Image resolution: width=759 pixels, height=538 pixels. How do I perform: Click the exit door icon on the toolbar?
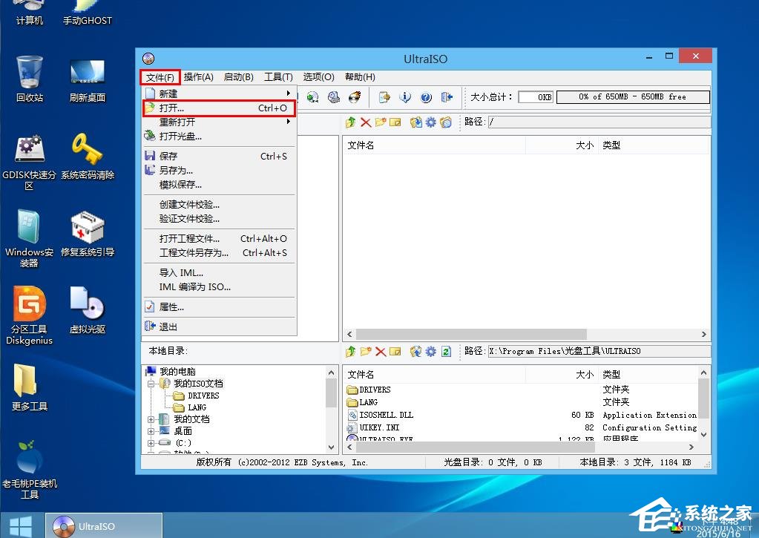446,96
